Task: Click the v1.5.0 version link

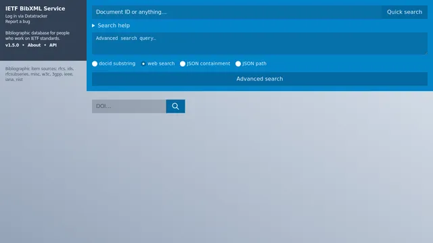Action: point(12,45)
